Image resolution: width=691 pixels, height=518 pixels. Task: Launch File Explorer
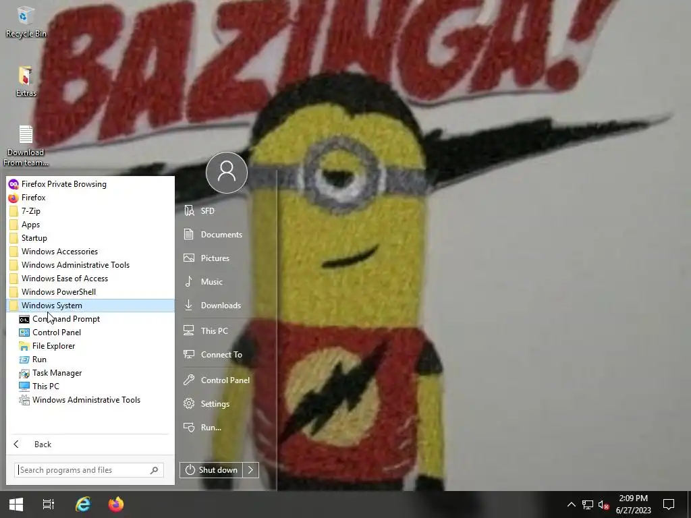(90, 346)
